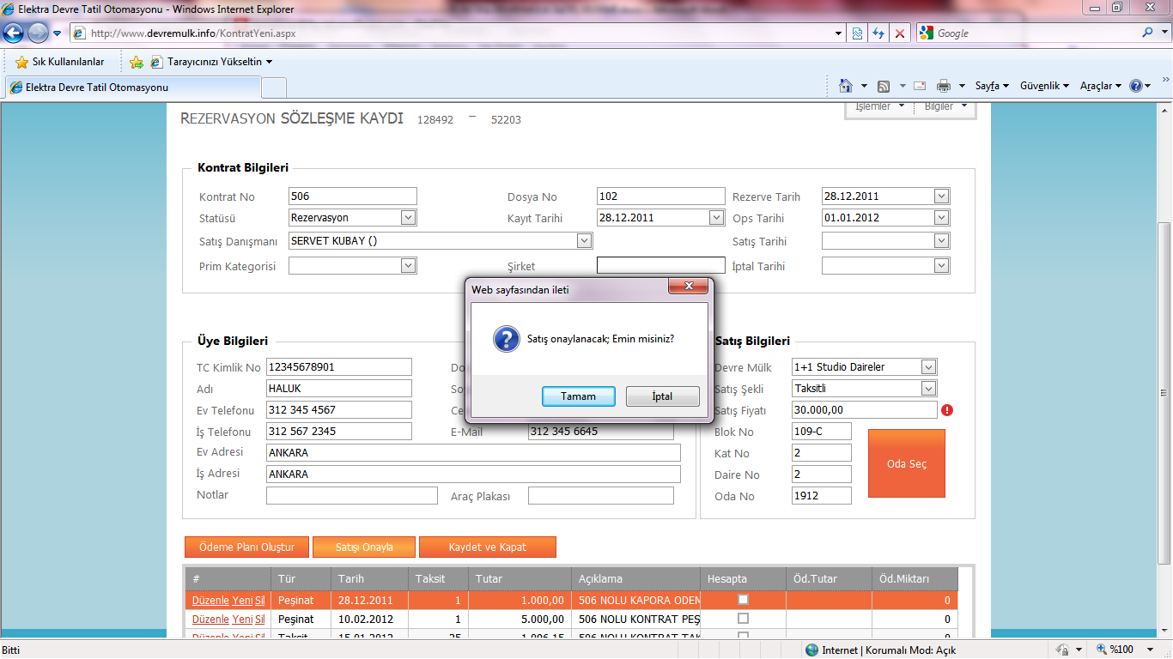Click the Kontrat No field showing 506
This screenshot has width=1173, height=659.
353,196
